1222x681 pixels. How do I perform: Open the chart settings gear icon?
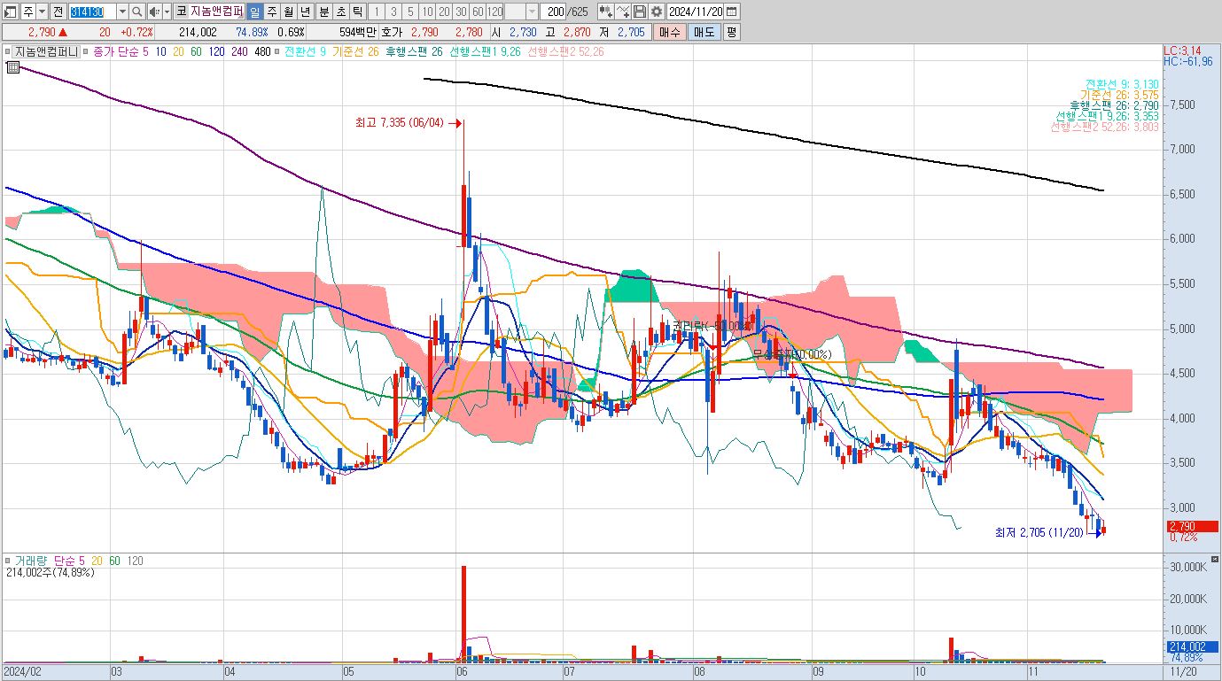click(x=656, y=12)
